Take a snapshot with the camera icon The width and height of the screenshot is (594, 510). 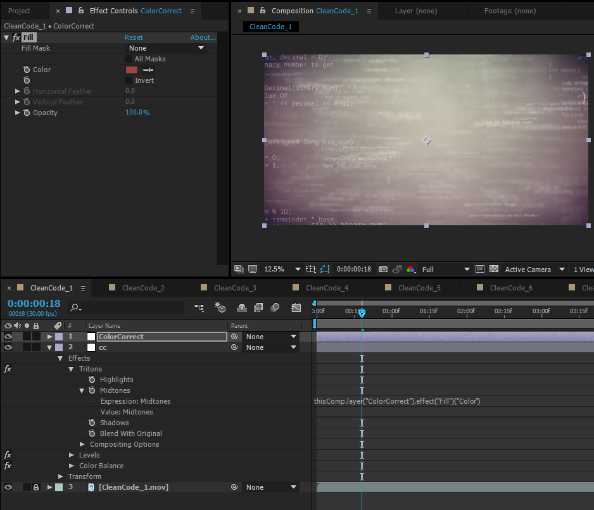tap(383, 269)
